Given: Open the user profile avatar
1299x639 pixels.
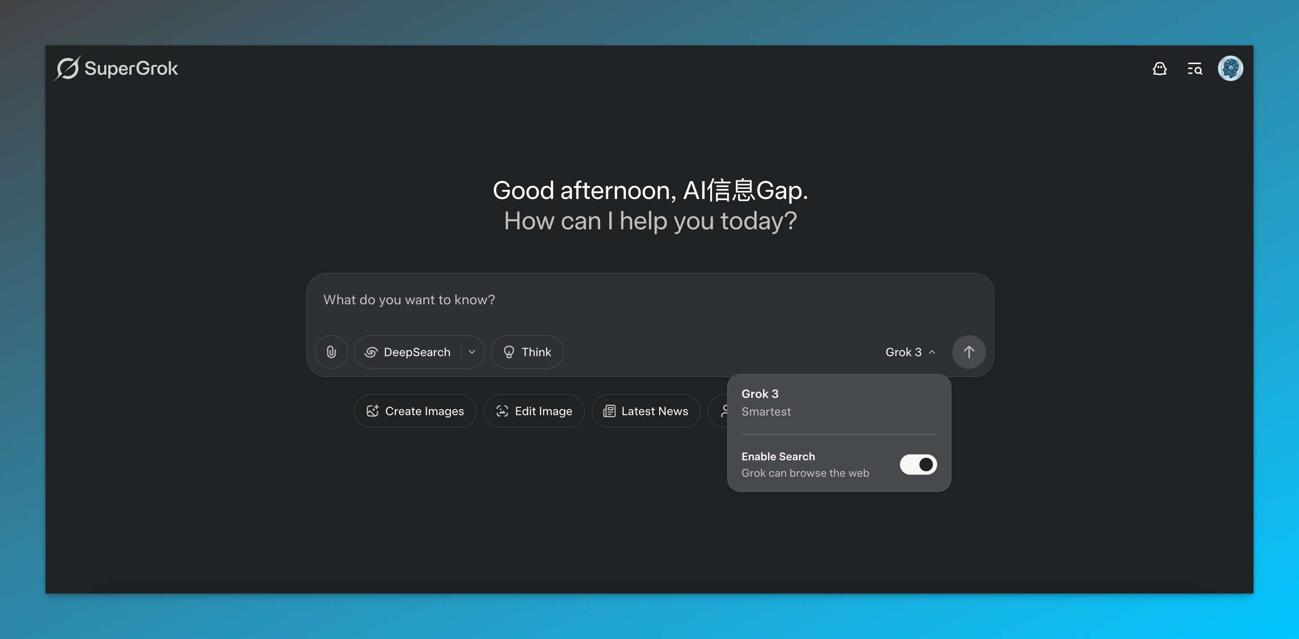Looking at the screenshot, I should [1230, 69].
